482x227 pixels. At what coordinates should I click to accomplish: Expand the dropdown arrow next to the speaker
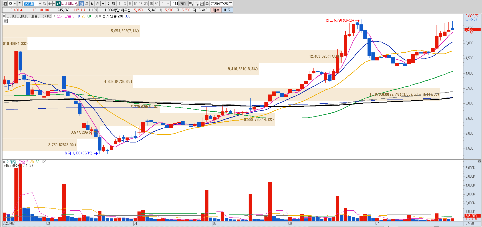pyautogui.click(x=54, y=4)
